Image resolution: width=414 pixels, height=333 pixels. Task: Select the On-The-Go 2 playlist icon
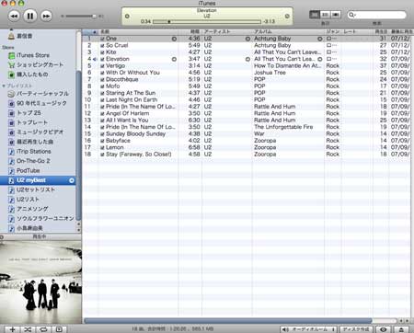coord(11,161)
